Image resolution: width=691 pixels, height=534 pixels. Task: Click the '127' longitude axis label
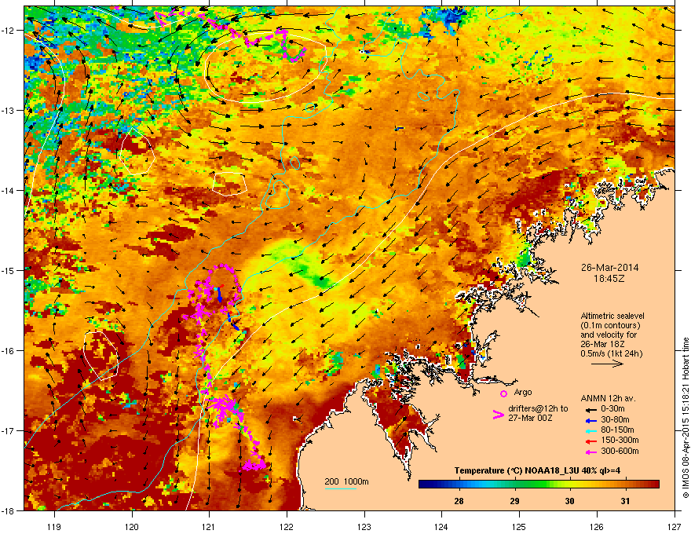(x=675, y=527)
